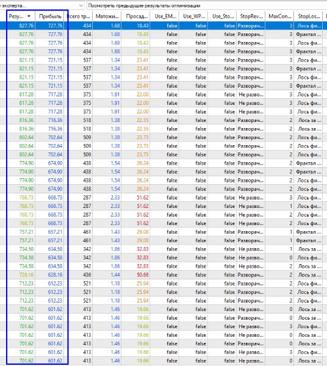Select 'Разворач...' cell in the highlighted row
Image resolution: width=327 pixels, height=366 pixels.
click(x=251, y=26)
